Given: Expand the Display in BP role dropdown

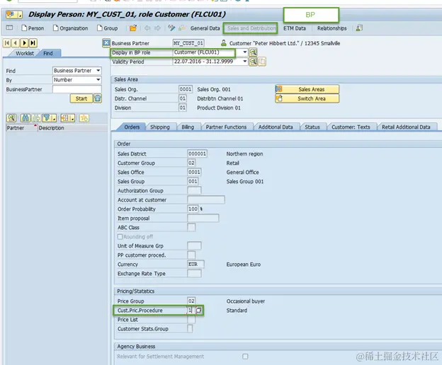Looking at the screenshot, I should [244, 52].
